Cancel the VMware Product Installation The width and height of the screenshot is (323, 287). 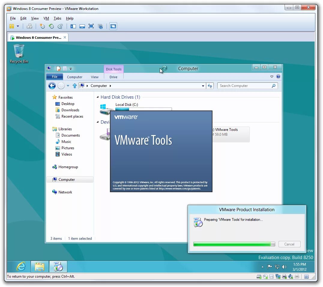click(289, 244)
